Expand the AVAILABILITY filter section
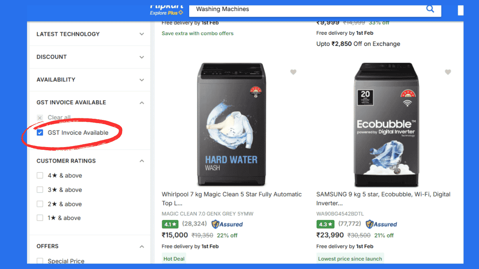Screen dimensions: 479x269 coord(142,79)
